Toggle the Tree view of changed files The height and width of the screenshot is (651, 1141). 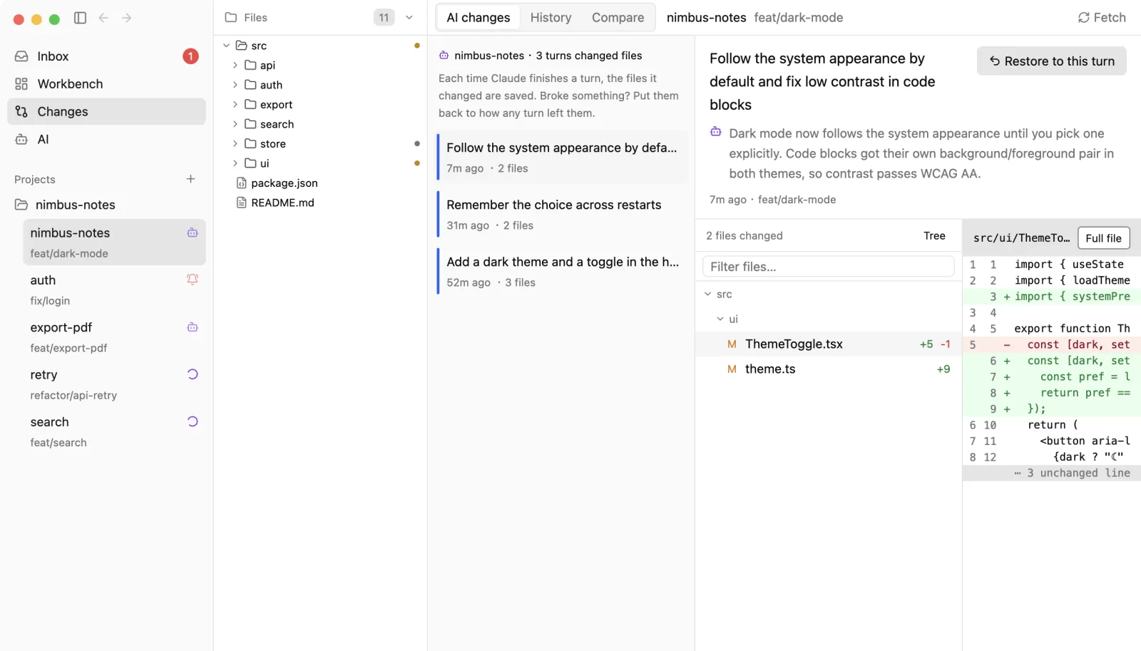pyautogui.click(x=934, y=236)
